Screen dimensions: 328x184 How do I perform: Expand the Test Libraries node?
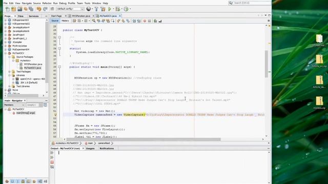[9, 86]
